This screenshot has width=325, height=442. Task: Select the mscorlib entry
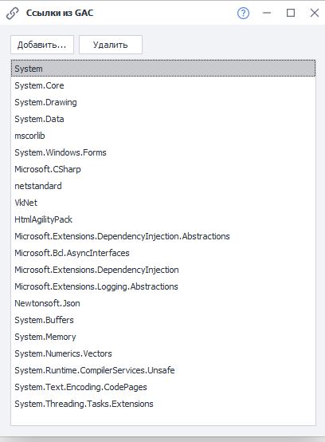(163, 136)
